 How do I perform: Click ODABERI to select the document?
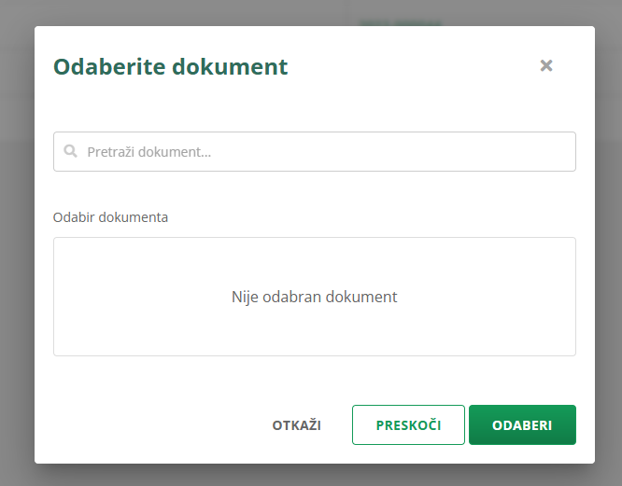tap(522, 424)
